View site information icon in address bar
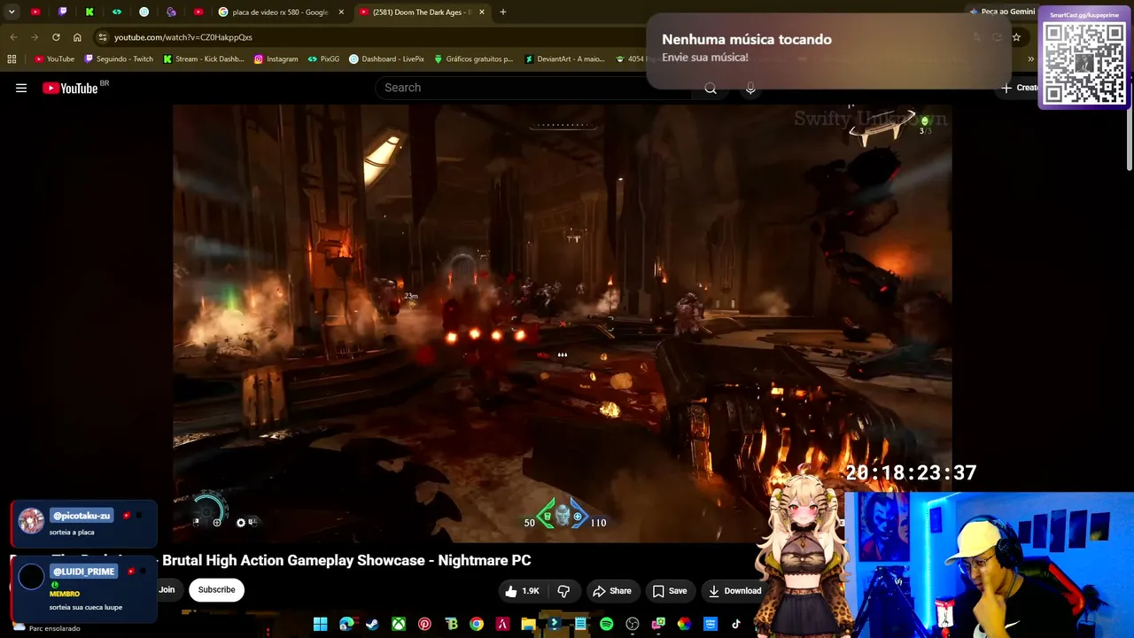1134x638 pixels. [x=103, y=37]
